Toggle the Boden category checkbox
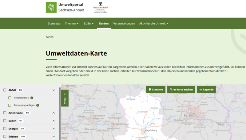246x140 pixels. pos(5,121)
